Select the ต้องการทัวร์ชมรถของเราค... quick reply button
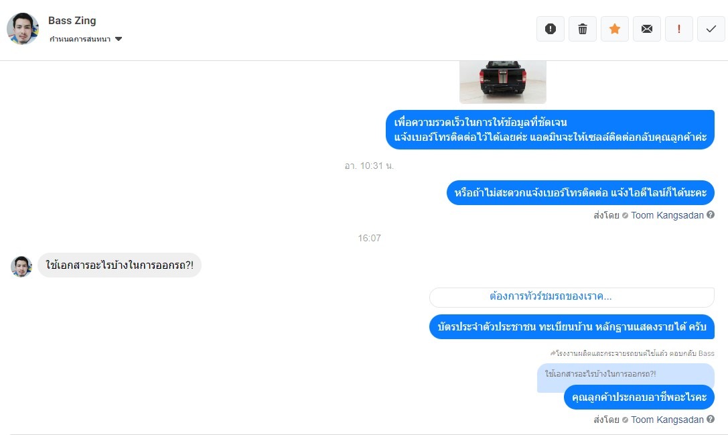This screenshot has height=435, width=728. pyautogui.click(x=571, y=297)
